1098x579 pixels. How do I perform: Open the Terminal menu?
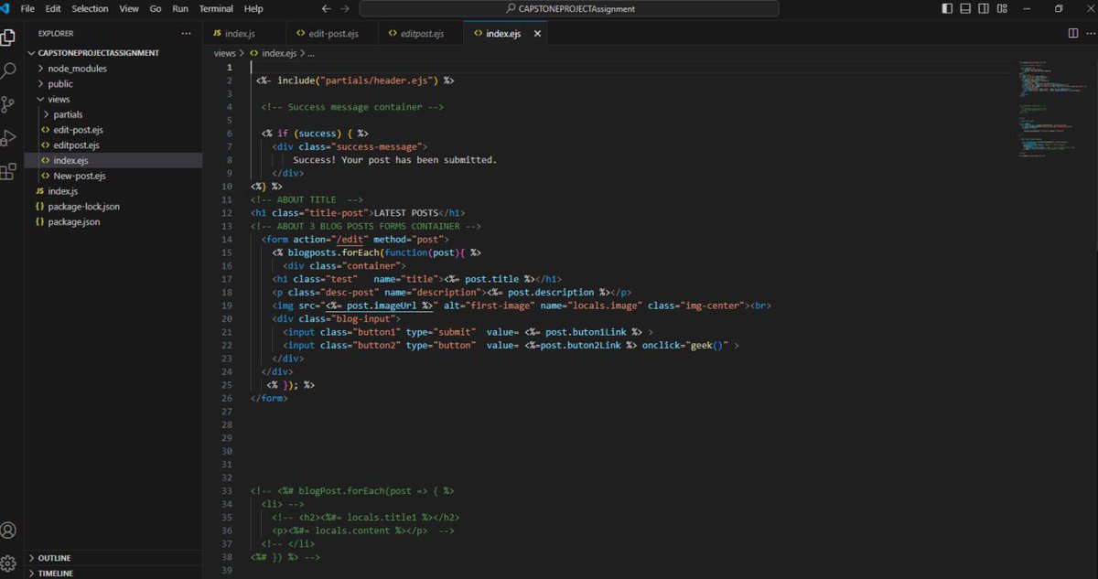click(216, 8)
